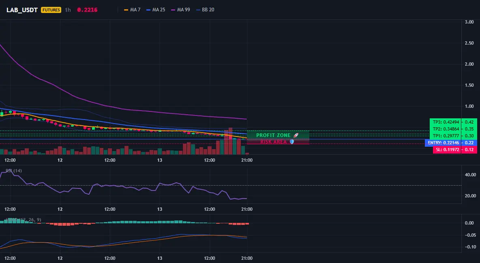The image size is (480, 263).
Task: Click the TP2: 0.34864 price label
Action: pos(446,129)
